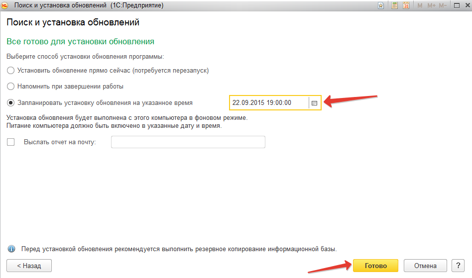Image resolution: width=472 pixels, height=278 pixels.
Task: Click the 1C application logo icon
Action: (x=5, y=5)
